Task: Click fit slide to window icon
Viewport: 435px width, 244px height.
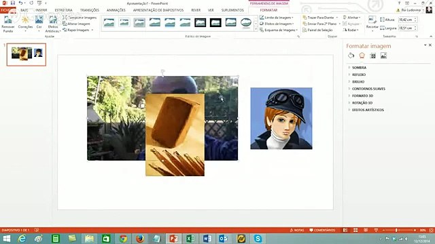Action: click(431, 230)
